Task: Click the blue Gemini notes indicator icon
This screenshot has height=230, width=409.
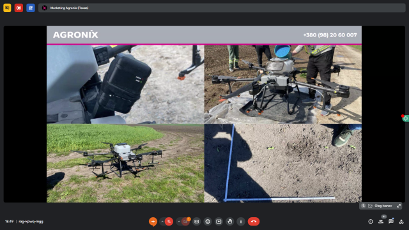Action: [x=31, y=8]
